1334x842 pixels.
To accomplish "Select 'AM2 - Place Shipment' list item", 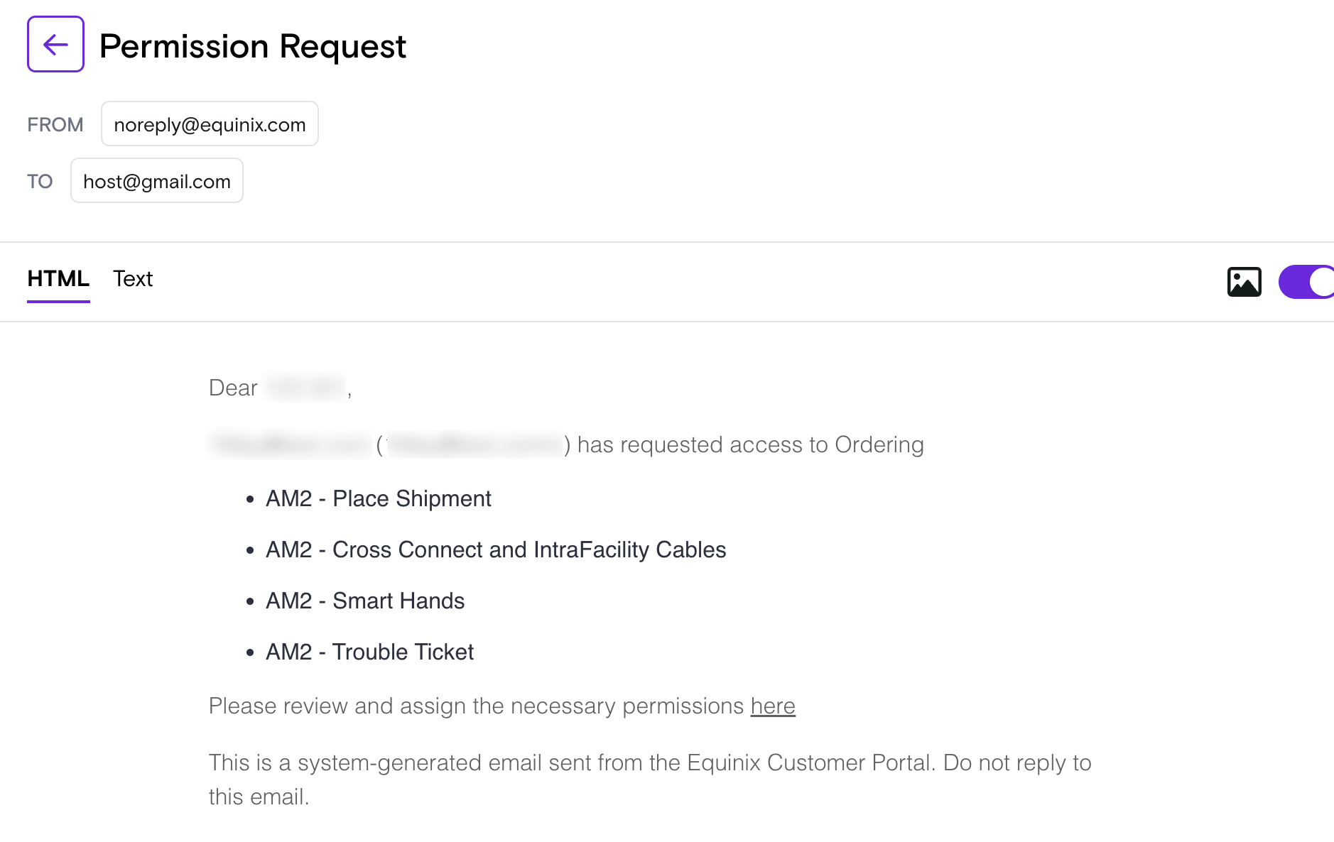I will point(378,498).
